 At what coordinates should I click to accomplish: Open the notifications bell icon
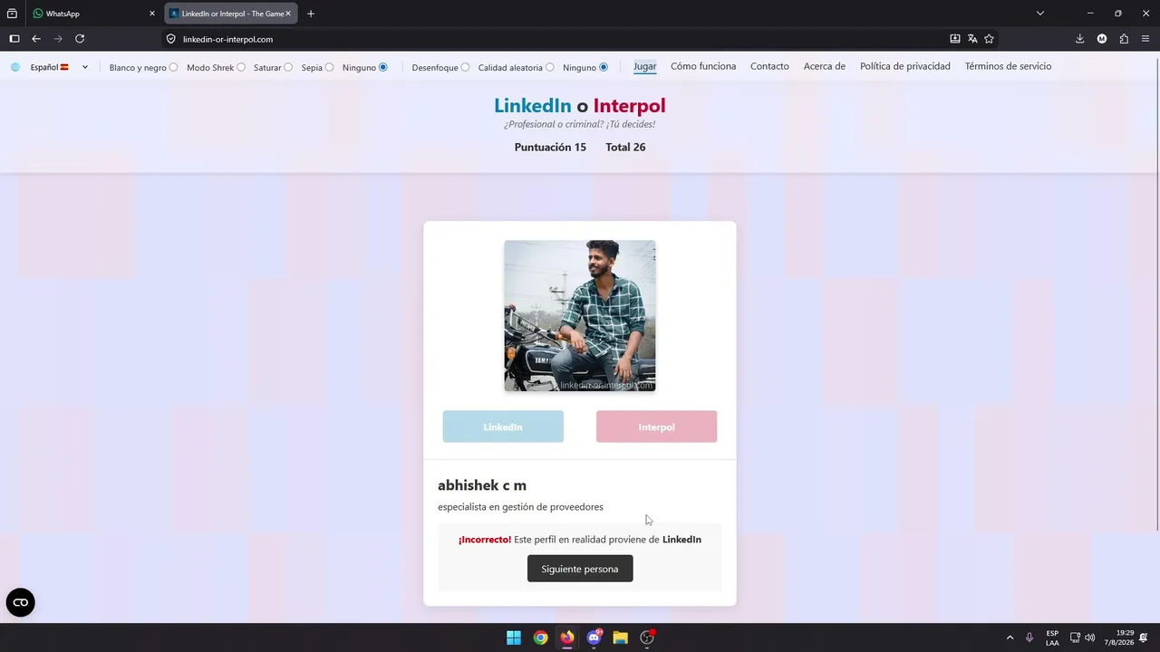(x=1145, y=638)
